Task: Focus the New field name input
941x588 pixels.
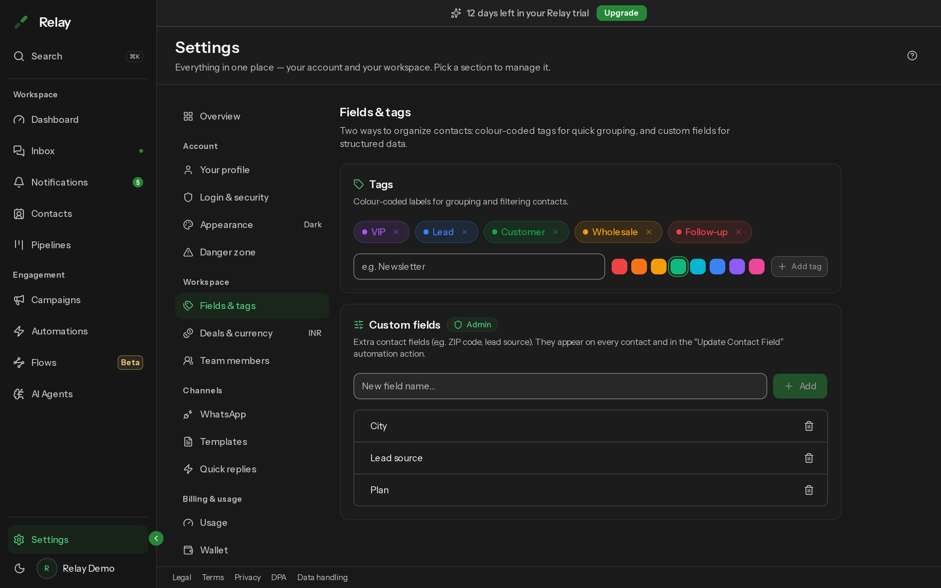Action: coord(560,386)
